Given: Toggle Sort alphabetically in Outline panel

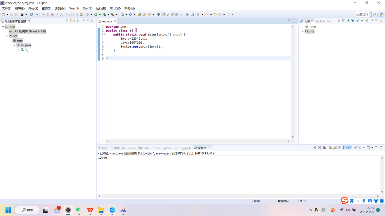Looking at the screenshot, I should click(348, 21).
